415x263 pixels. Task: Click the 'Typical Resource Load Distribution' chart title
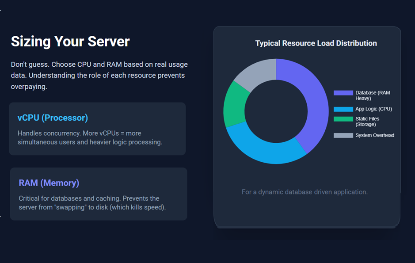point(316,43)
